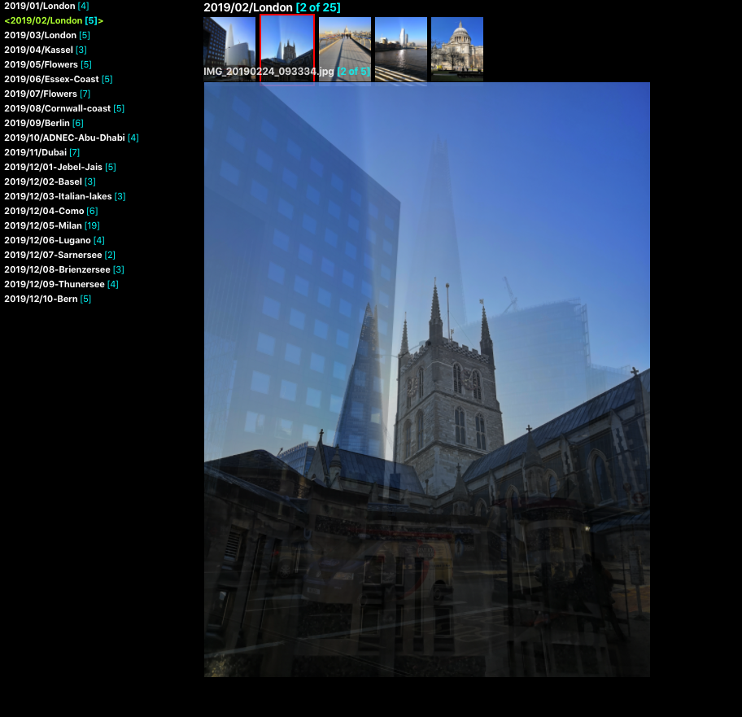Open the 2019/09/Berlin album

point(44,124)
